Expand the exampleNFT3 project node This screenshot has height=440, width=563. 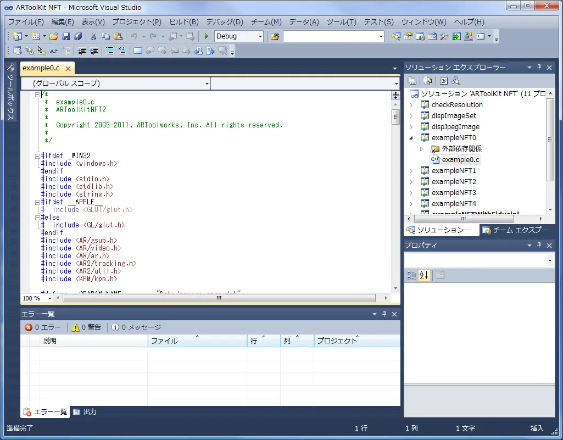click(411, 193)
